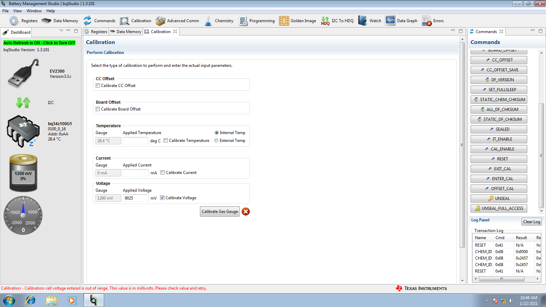The image size is (546, 307).
Task: Open the Help menu
Action: pyautogui.click(x=51, y=11)
